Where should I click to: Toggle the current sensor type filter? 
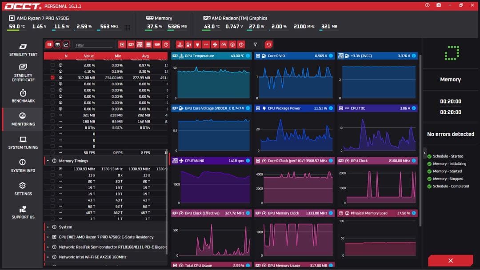point(206,45)
